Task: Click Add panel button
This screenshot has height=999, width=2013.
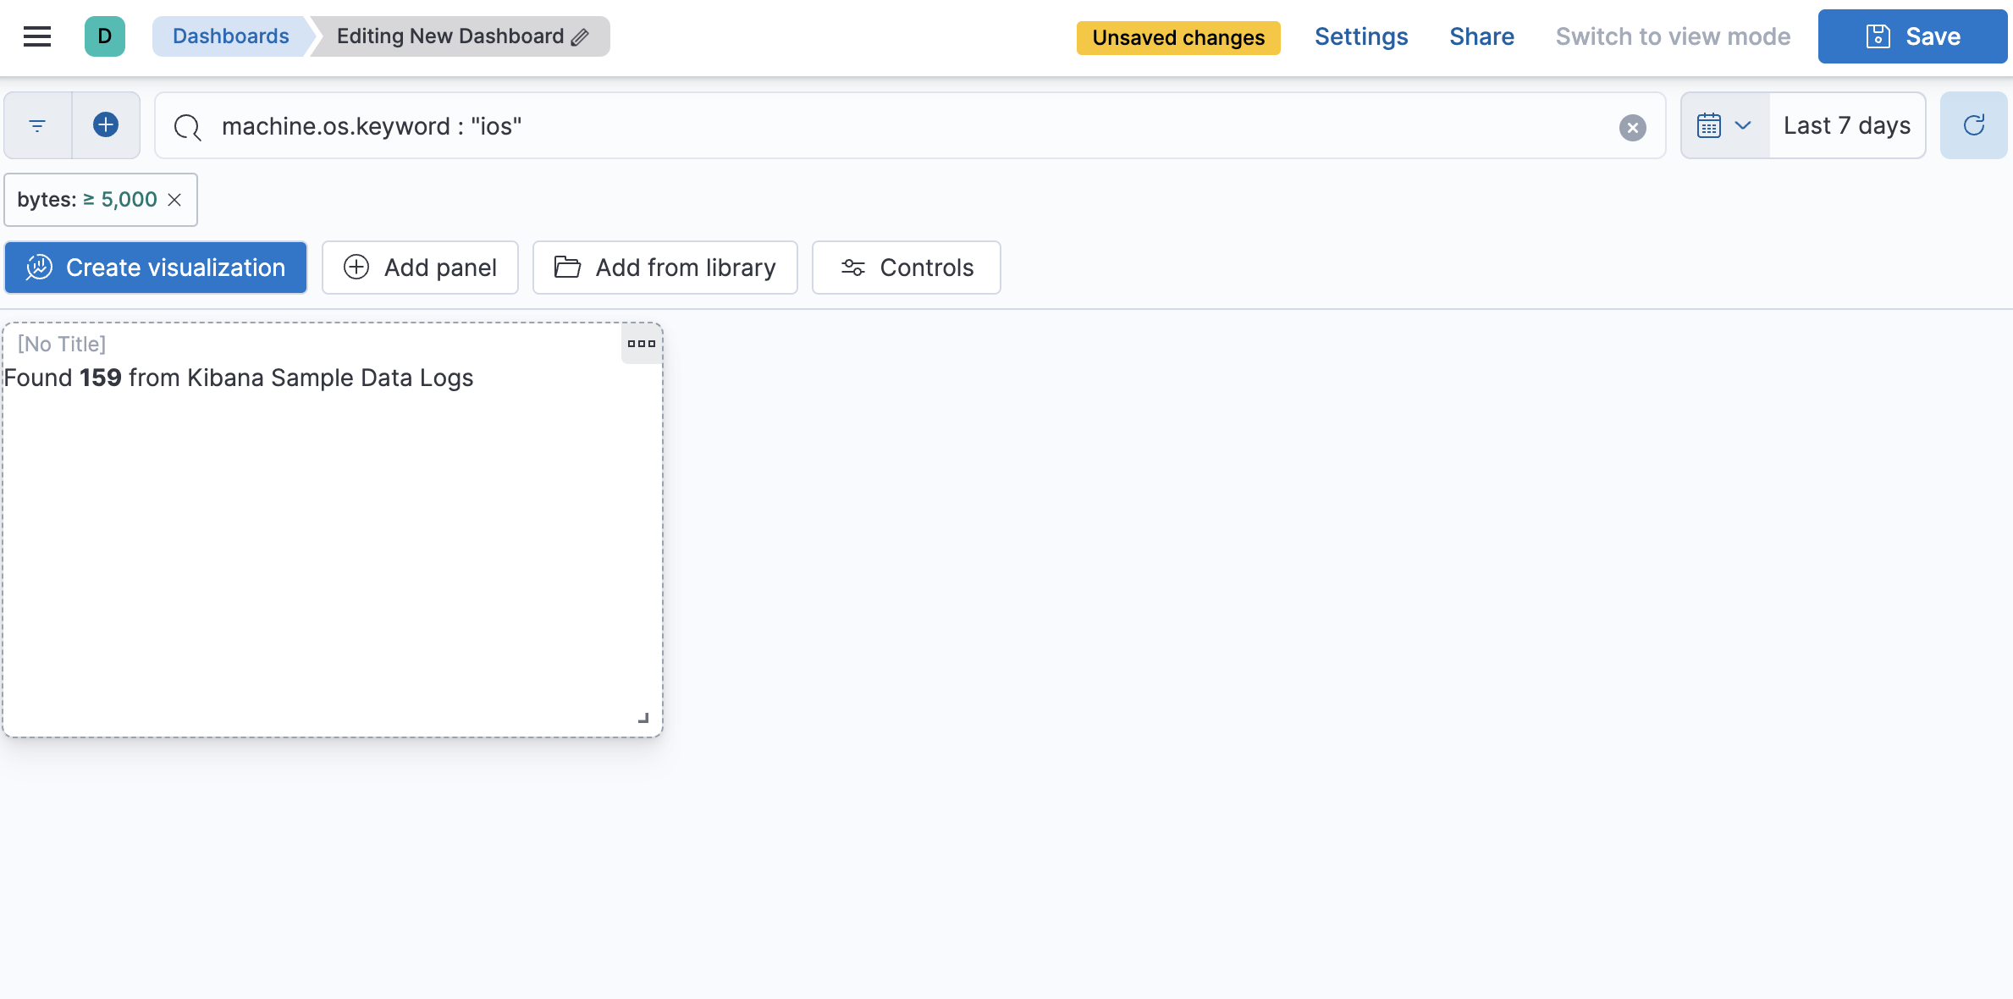Action: (x=420, y=268)
